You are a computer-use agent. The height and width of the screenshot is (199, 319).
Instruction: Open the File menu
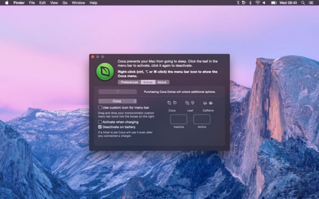coord(32,3)
